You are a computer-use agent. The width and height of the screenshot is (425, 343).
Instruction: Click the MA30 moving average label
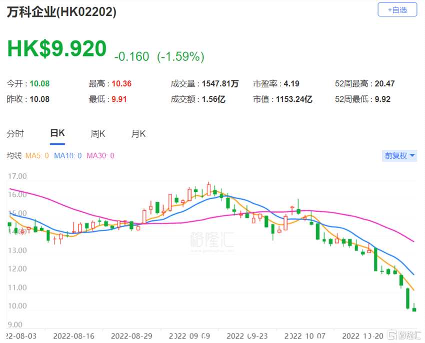tap(100, 156)
